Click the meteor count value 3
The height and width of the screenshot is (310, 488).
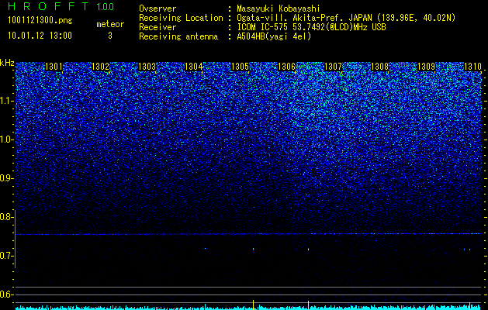(110, 36)
